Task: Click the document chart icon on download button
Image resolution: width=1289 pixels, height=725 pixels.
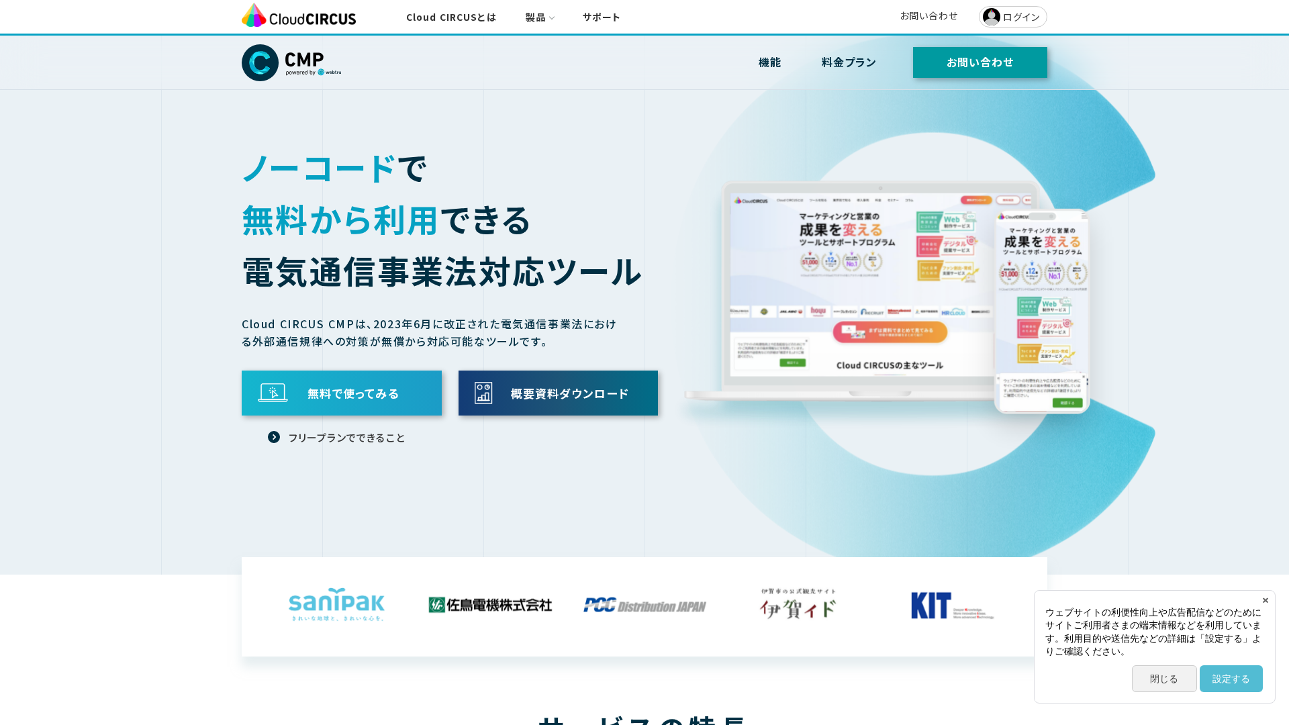Action: [483, 393]
